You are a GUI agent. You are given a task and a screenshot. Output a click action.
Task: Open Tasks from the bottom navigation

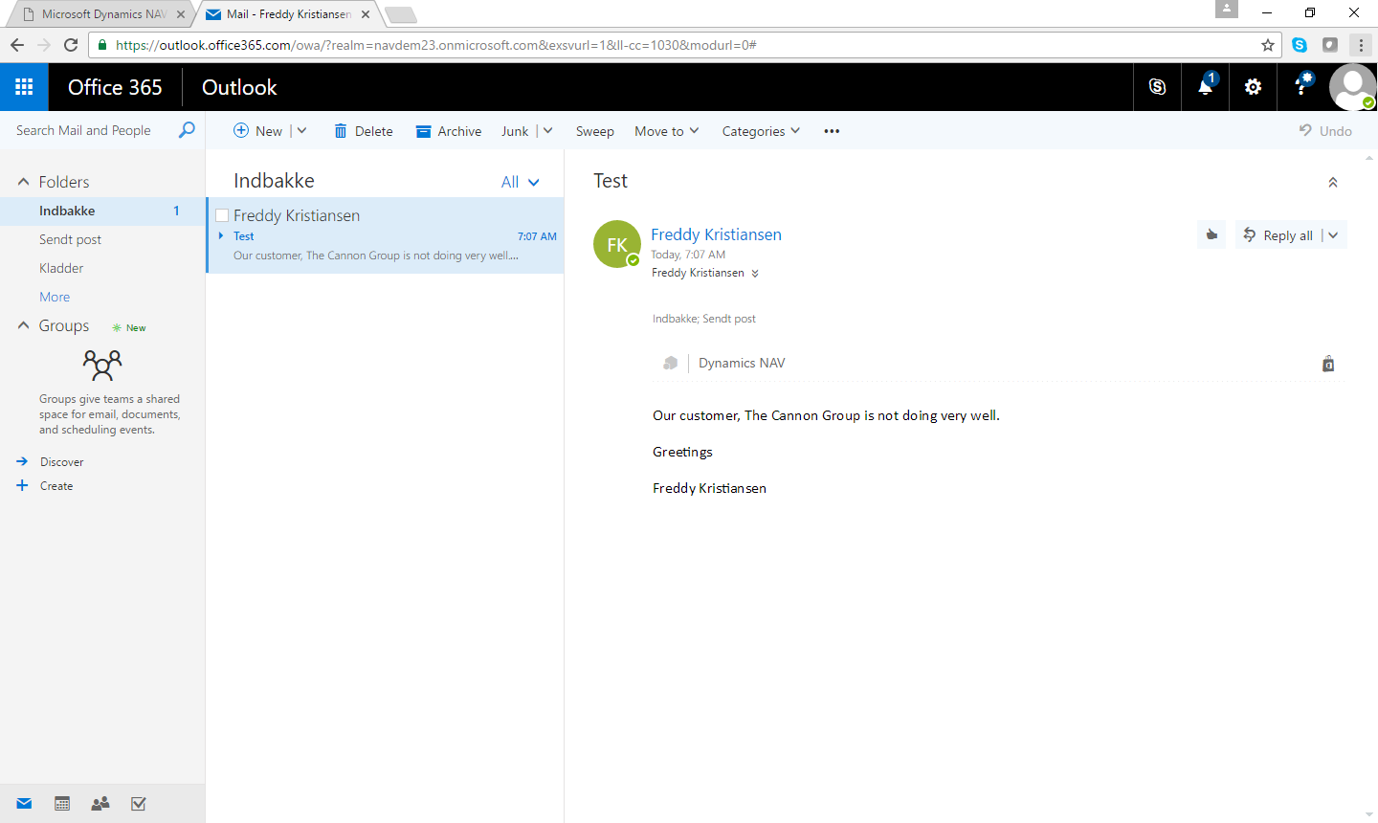139,804
